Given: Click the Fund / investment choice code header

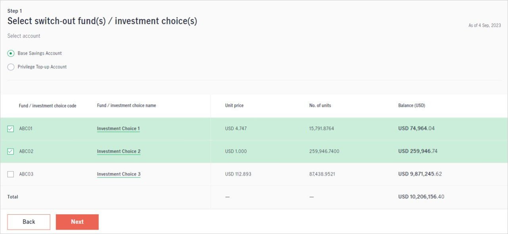Looking at the screenshot, I should click(x=48, y=106).
